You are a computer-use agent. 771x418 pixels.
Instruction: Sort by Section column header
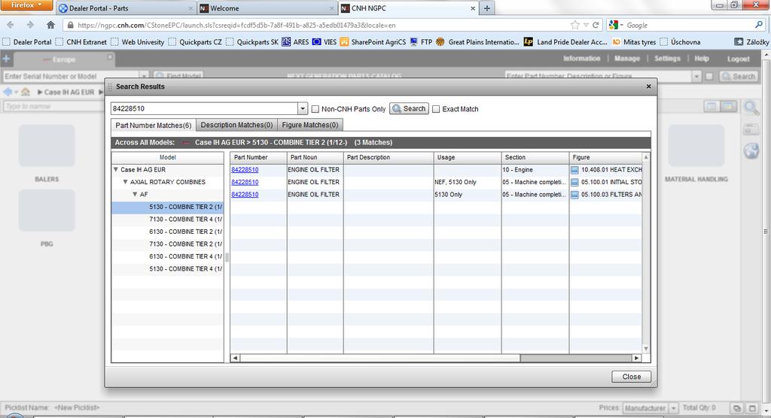coord(535,157)
